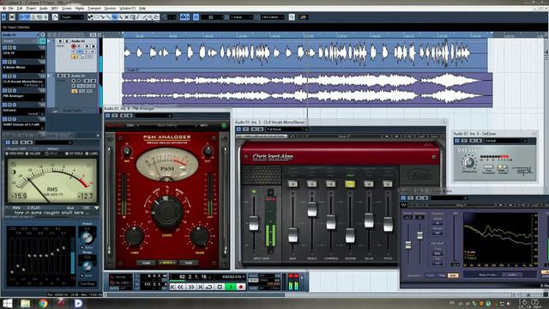
Task: Open the Devices menu
Action: [110, 8]
